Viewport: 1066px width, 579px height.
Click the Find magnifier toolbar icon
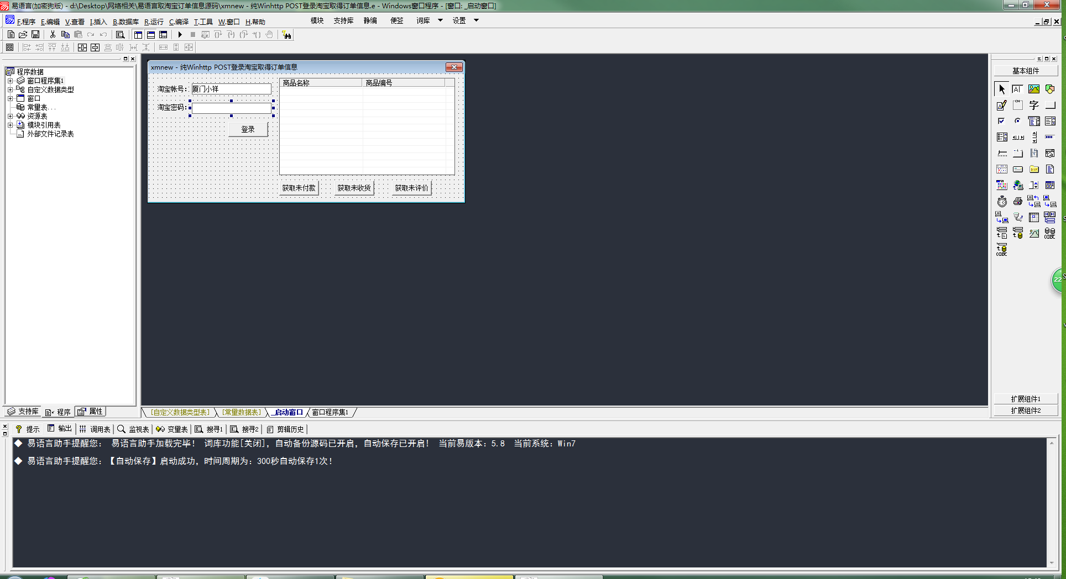(x=120, y=35)
